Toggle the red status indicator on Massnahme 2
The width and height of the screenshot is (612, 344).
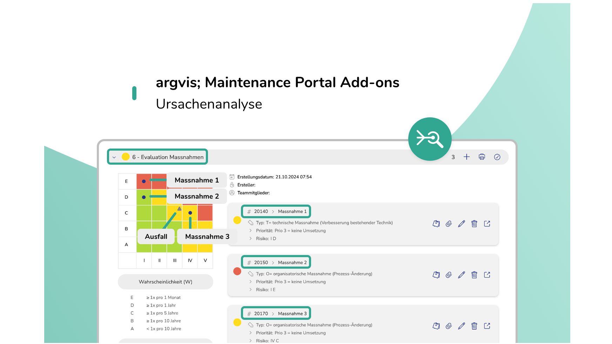(237, 271)
